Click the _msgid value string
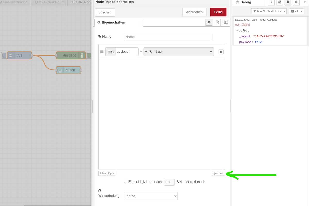This screenshot has height=206, width=309. (x=269, y=36)
